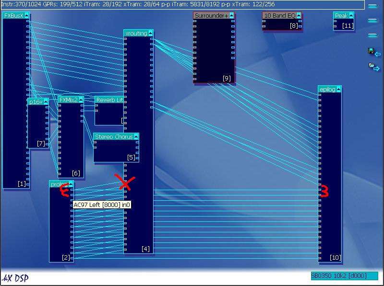Click the [7] label on p16v
The width and height of the screenshot is (384, 286).
(41, 143)
